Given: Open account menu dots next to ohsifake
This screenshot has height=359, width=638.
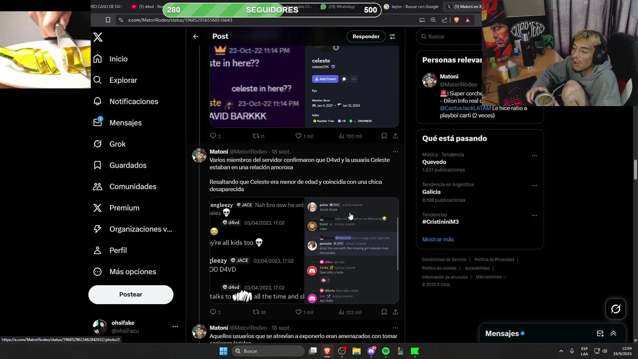Looking at the screenshot, I should point(175,327).
